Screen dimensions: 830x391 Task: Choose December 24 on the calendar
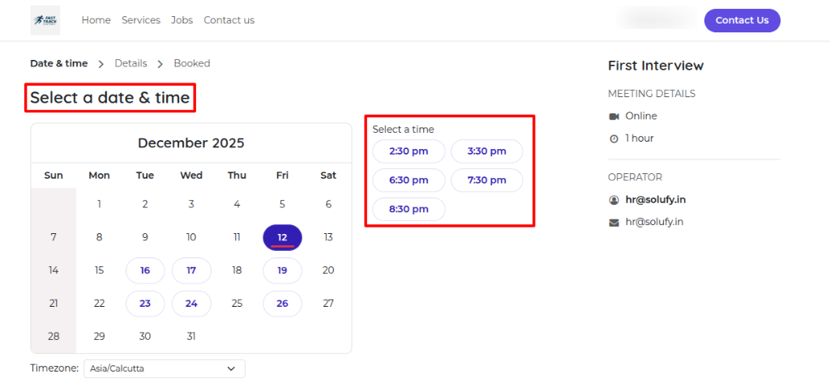(x=191, y=304)
